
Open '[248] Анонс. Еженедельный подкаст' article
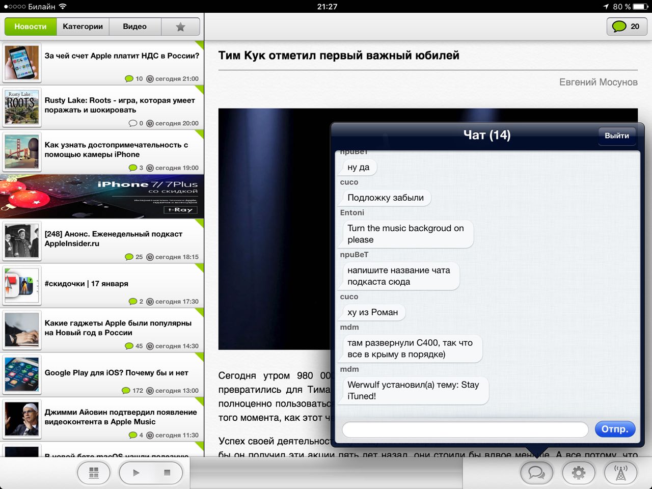[x=102, y=241]
